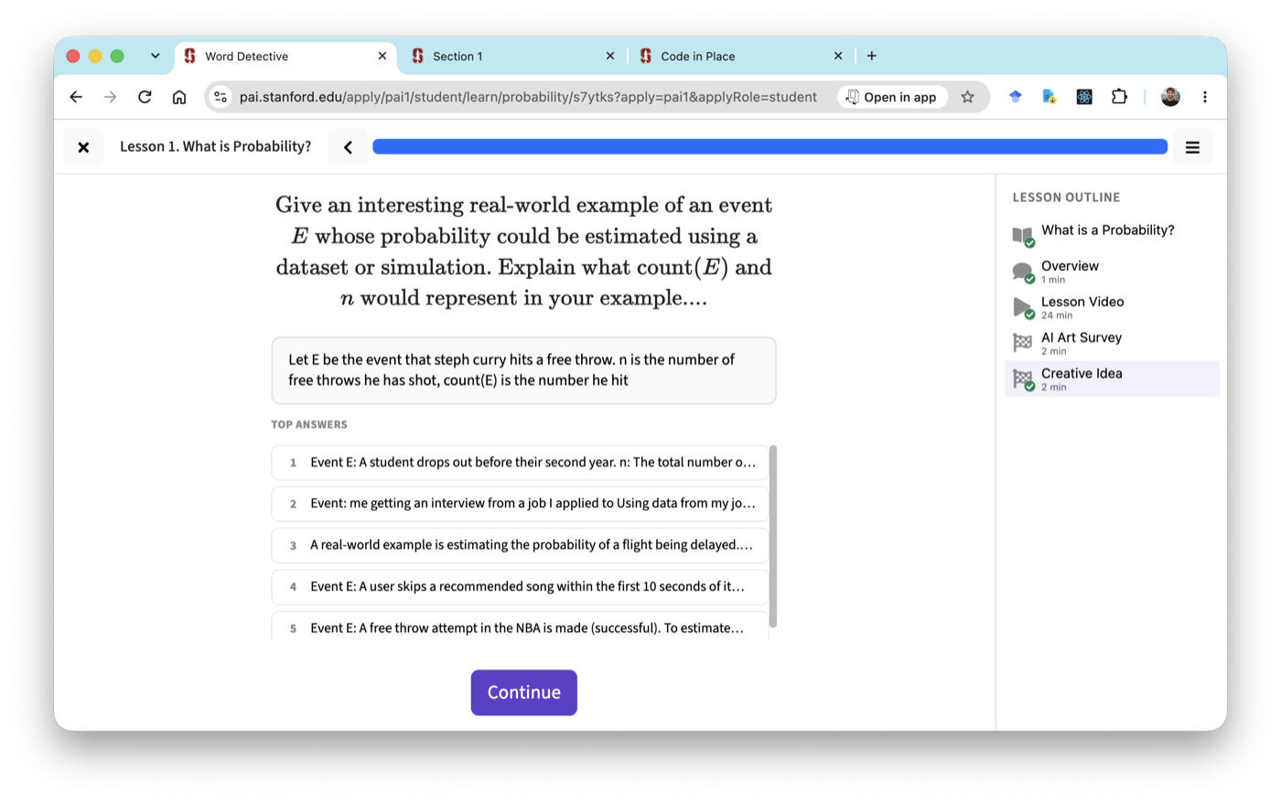Click the URL address bar
The width and height of the screenshot is (1281, 802).
click(x=528, y=97)
